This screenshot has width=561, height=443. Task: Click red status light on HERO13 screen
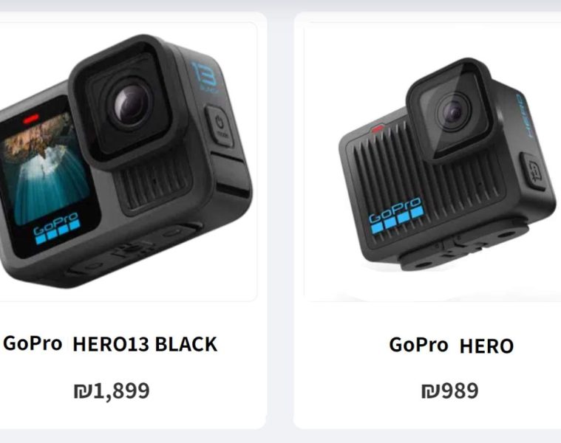pos(31,118)
